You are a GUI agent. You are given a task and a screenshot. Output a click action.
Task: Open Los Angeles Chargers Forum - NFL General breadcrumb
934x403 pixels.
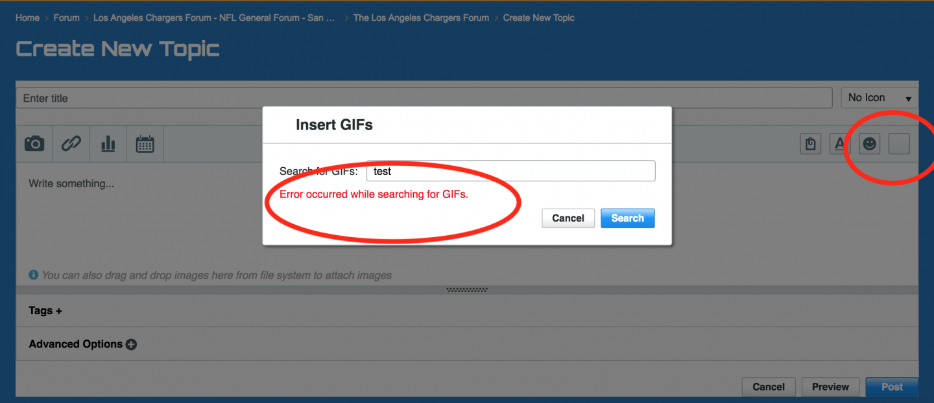coord(215,17)
